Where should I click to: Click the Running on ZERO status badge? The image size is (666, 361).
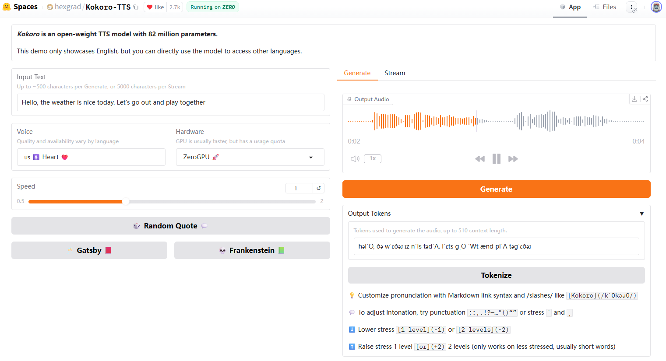[x=213, y=7]
